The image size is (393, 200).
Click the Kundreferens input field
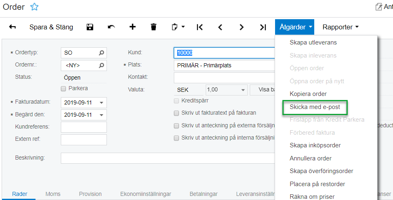point(84,127)
